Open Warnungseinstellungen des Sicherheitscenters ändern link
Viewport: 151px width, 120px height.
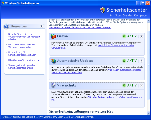click(x=21, y=67)
